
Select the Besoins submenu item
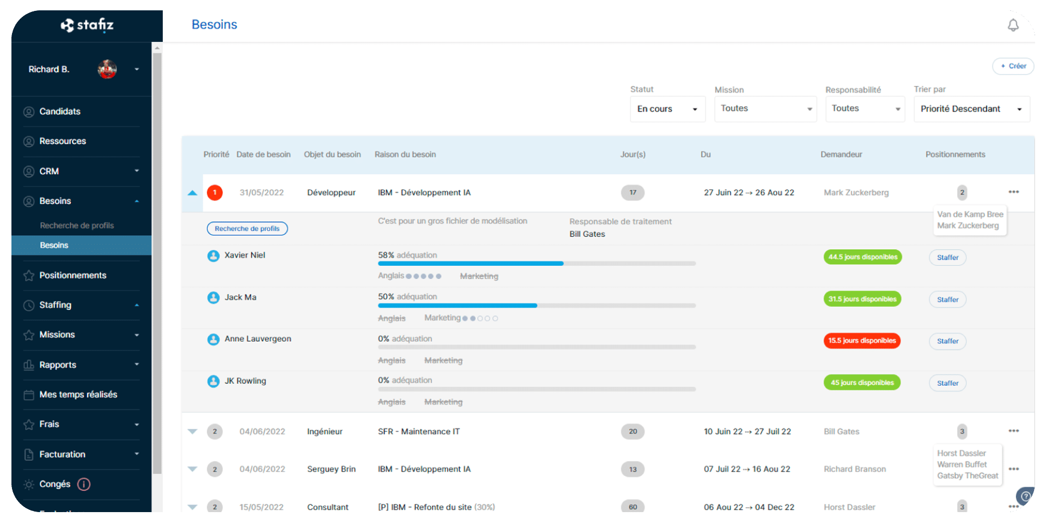tap(82, 245)
